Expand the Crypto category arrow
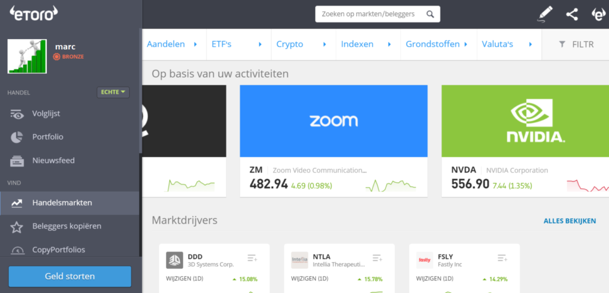This screenshot has width=609, height=293. pos(325,44)
